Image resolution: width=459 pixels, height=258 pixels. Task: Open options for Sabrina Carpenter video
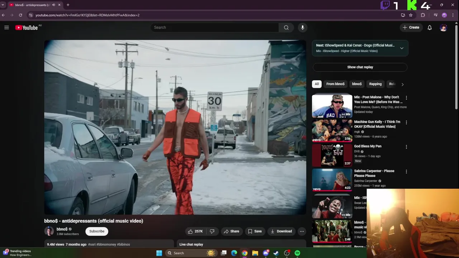point(406,171)
